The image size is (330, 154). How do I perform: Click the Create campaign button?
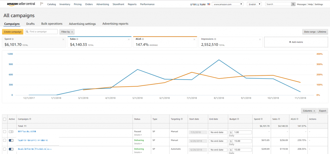pyautogui.click(x=13, y=32)
